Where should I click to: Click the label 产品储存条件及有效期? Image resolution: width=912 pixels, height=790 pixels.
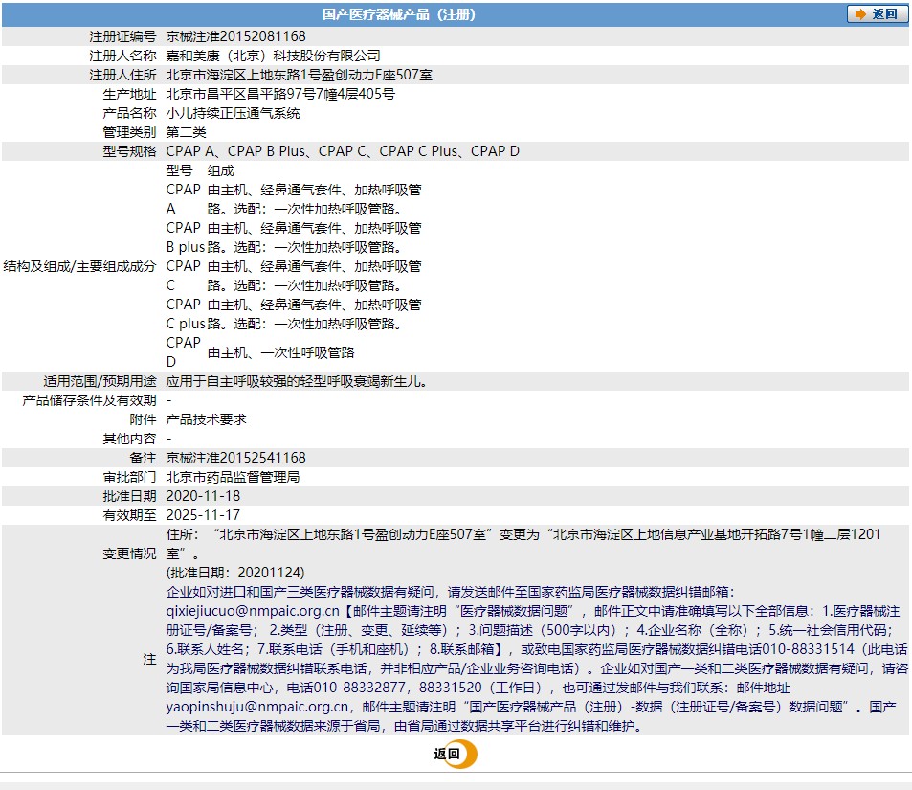point(89,400)
